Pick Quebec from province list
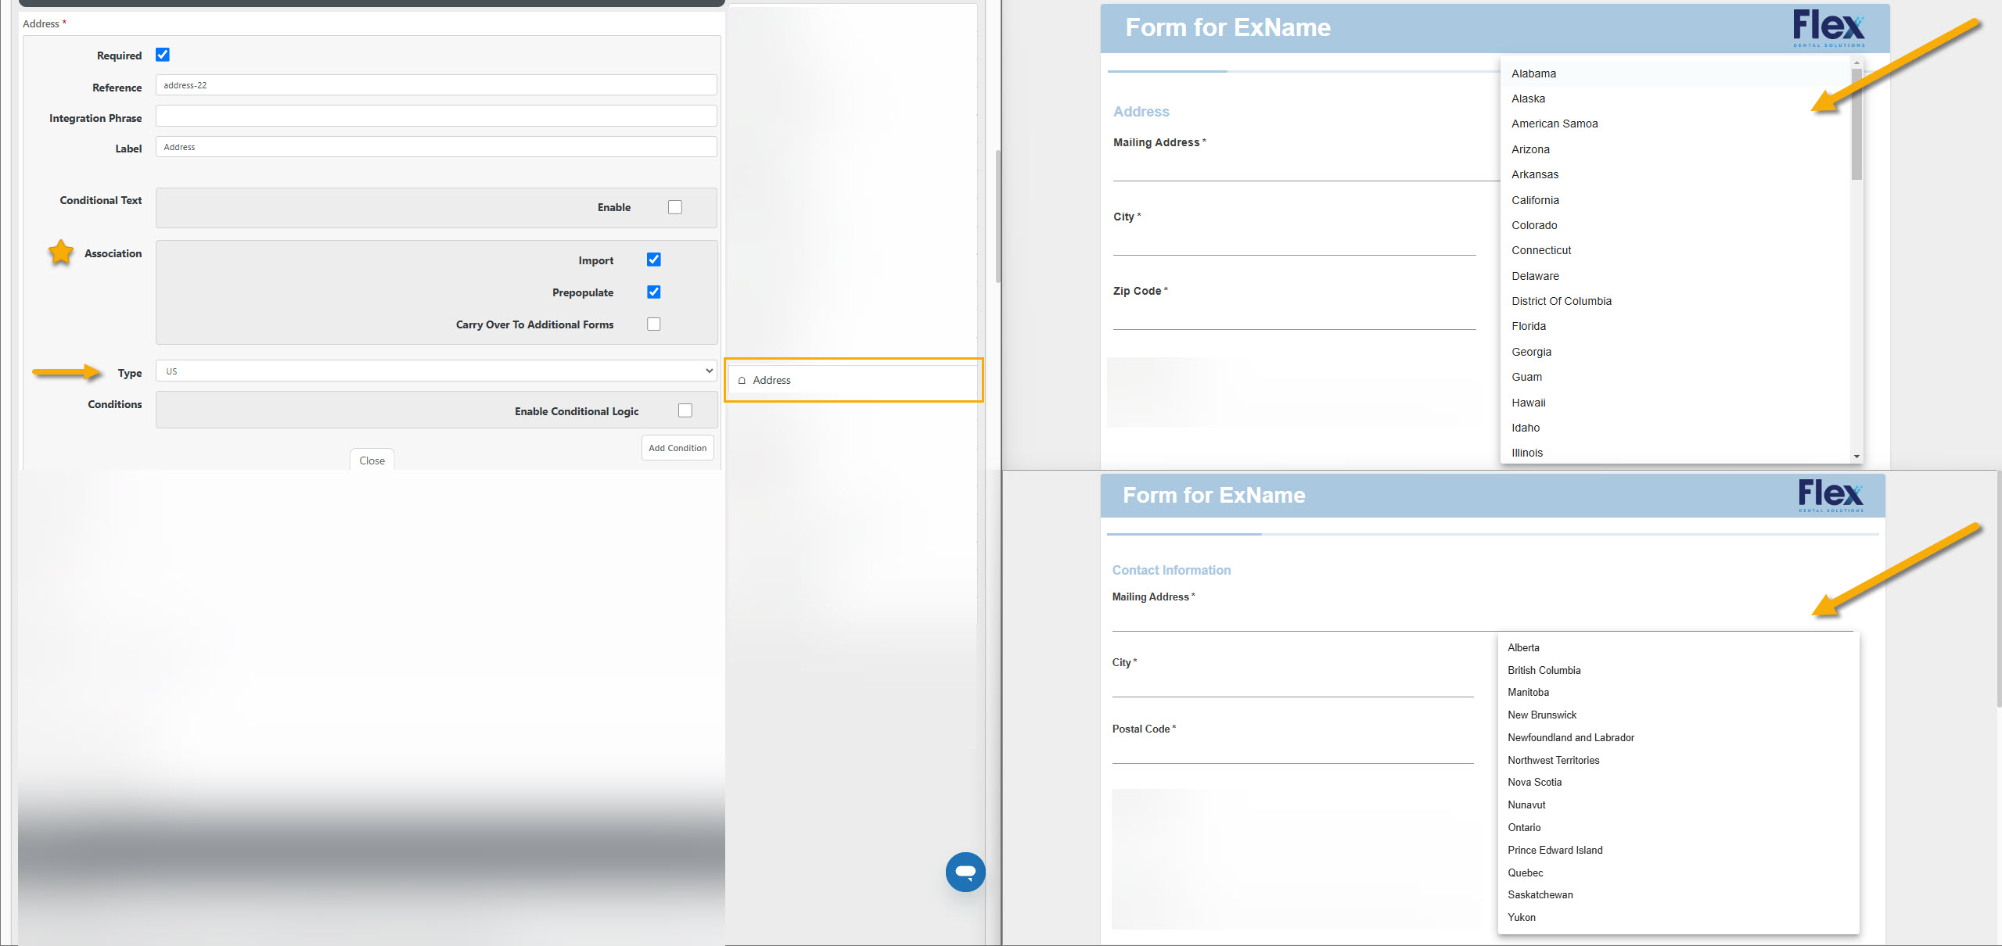This screenshot has height=946, width=2002. click(x=1678, y=873)
